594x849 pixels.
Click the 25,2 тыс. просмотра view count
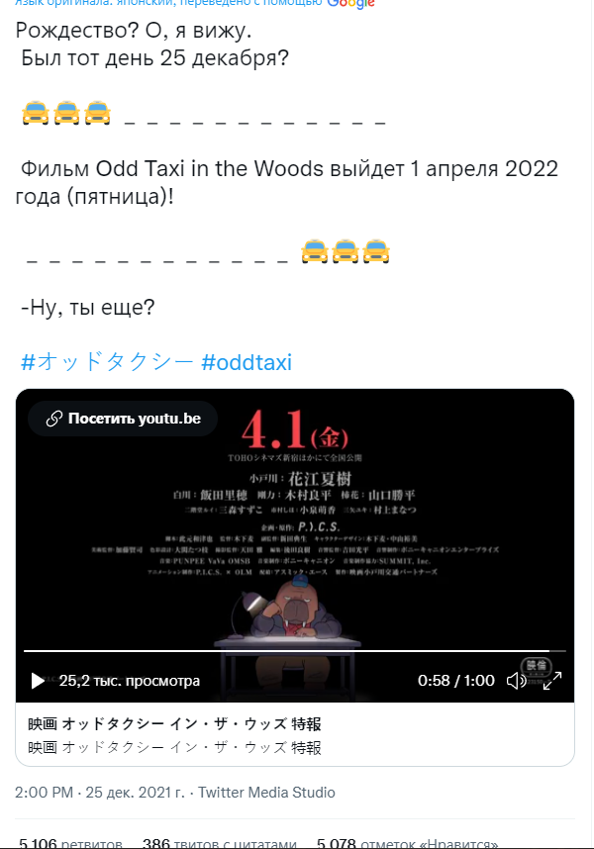point(130,681)
